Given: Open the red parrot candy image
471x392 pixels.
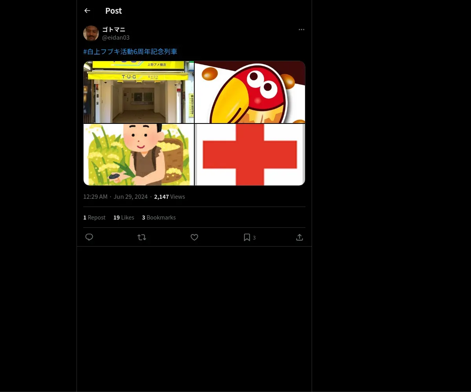Looking at the screenshot, I should click(x=250, y=92).
